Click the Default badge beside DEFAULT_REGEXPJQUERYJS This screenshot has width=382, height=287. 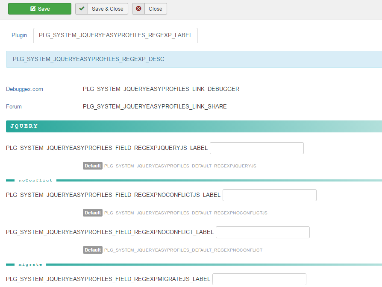(x=92, y=166)
